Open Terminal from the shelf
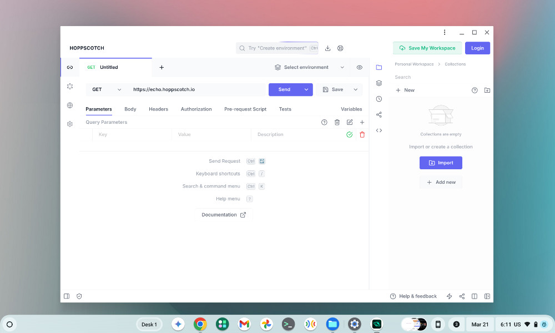 tap(288, 324)
